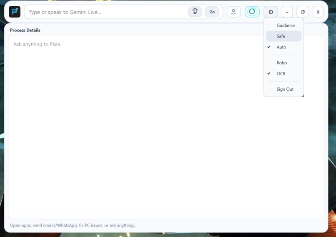This screenshot has width=336, height=237.
Task: Click the Process Details heading
Action: pyautogui.click(x=25, y=30)
